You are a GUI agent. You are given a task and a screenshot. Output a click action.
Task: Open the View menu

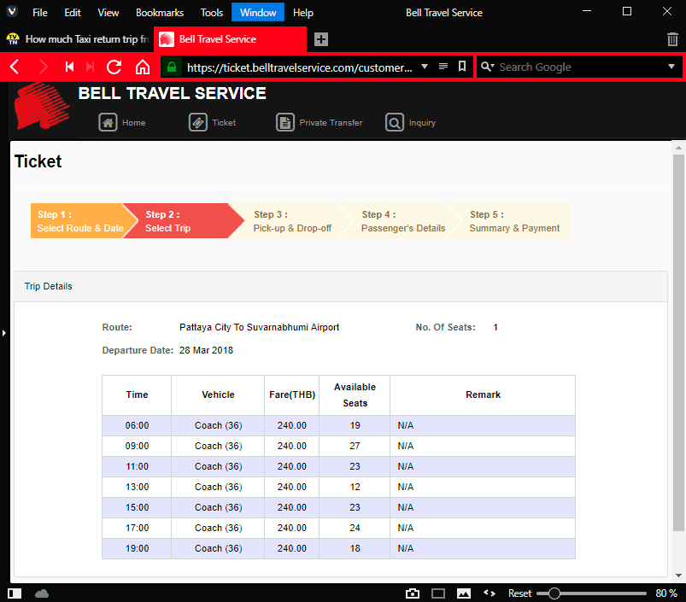click(x=108, y=13)
